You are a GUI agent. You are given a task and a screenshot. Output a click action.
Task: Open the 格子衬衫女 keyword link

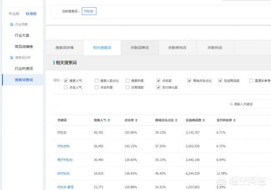(65, 160)
